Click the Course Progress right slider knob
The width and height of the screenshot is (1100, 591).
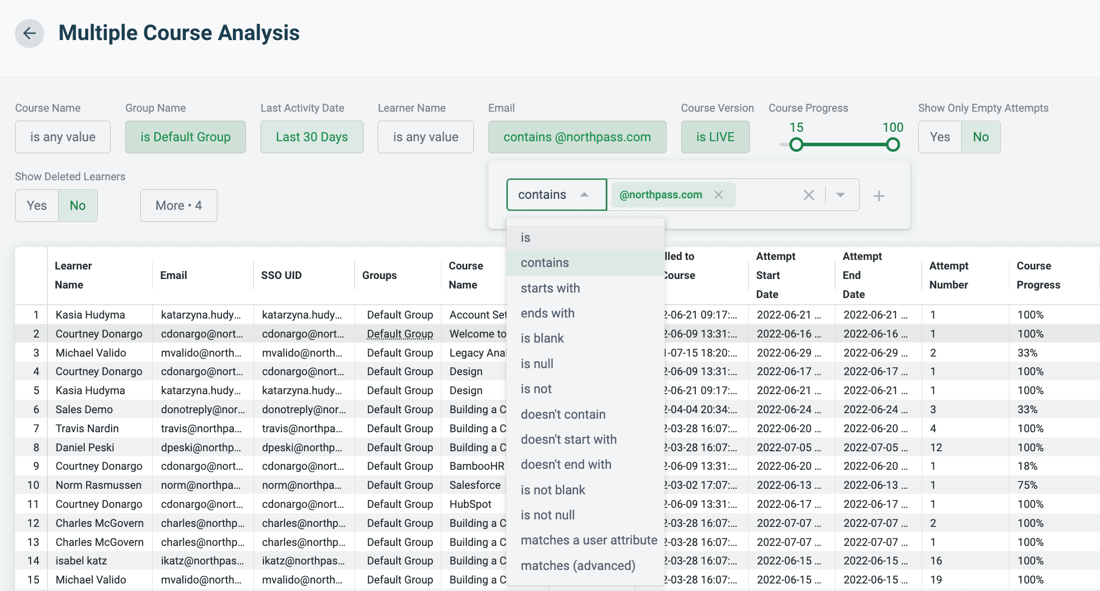(893, 145)
